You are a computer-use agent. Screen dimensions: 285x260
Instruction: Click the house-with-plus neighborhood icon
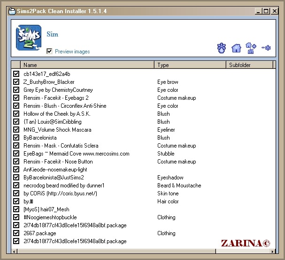click(x=251, y=48)
